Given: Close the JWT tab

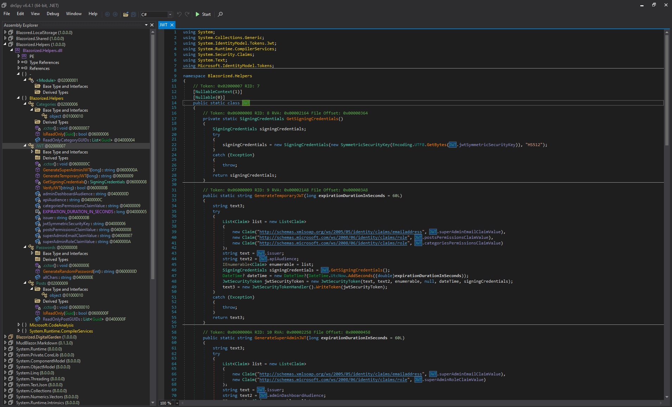Looking at the screenshot, I should click(172, 25).
